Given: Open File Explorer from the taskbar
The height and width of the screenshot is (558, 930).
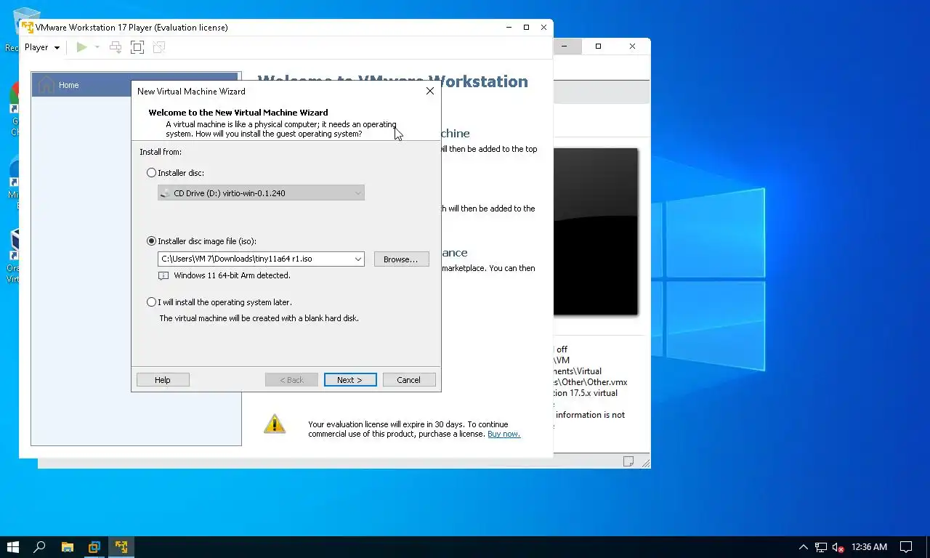Looking at the screenshot, I should point(67,546).
